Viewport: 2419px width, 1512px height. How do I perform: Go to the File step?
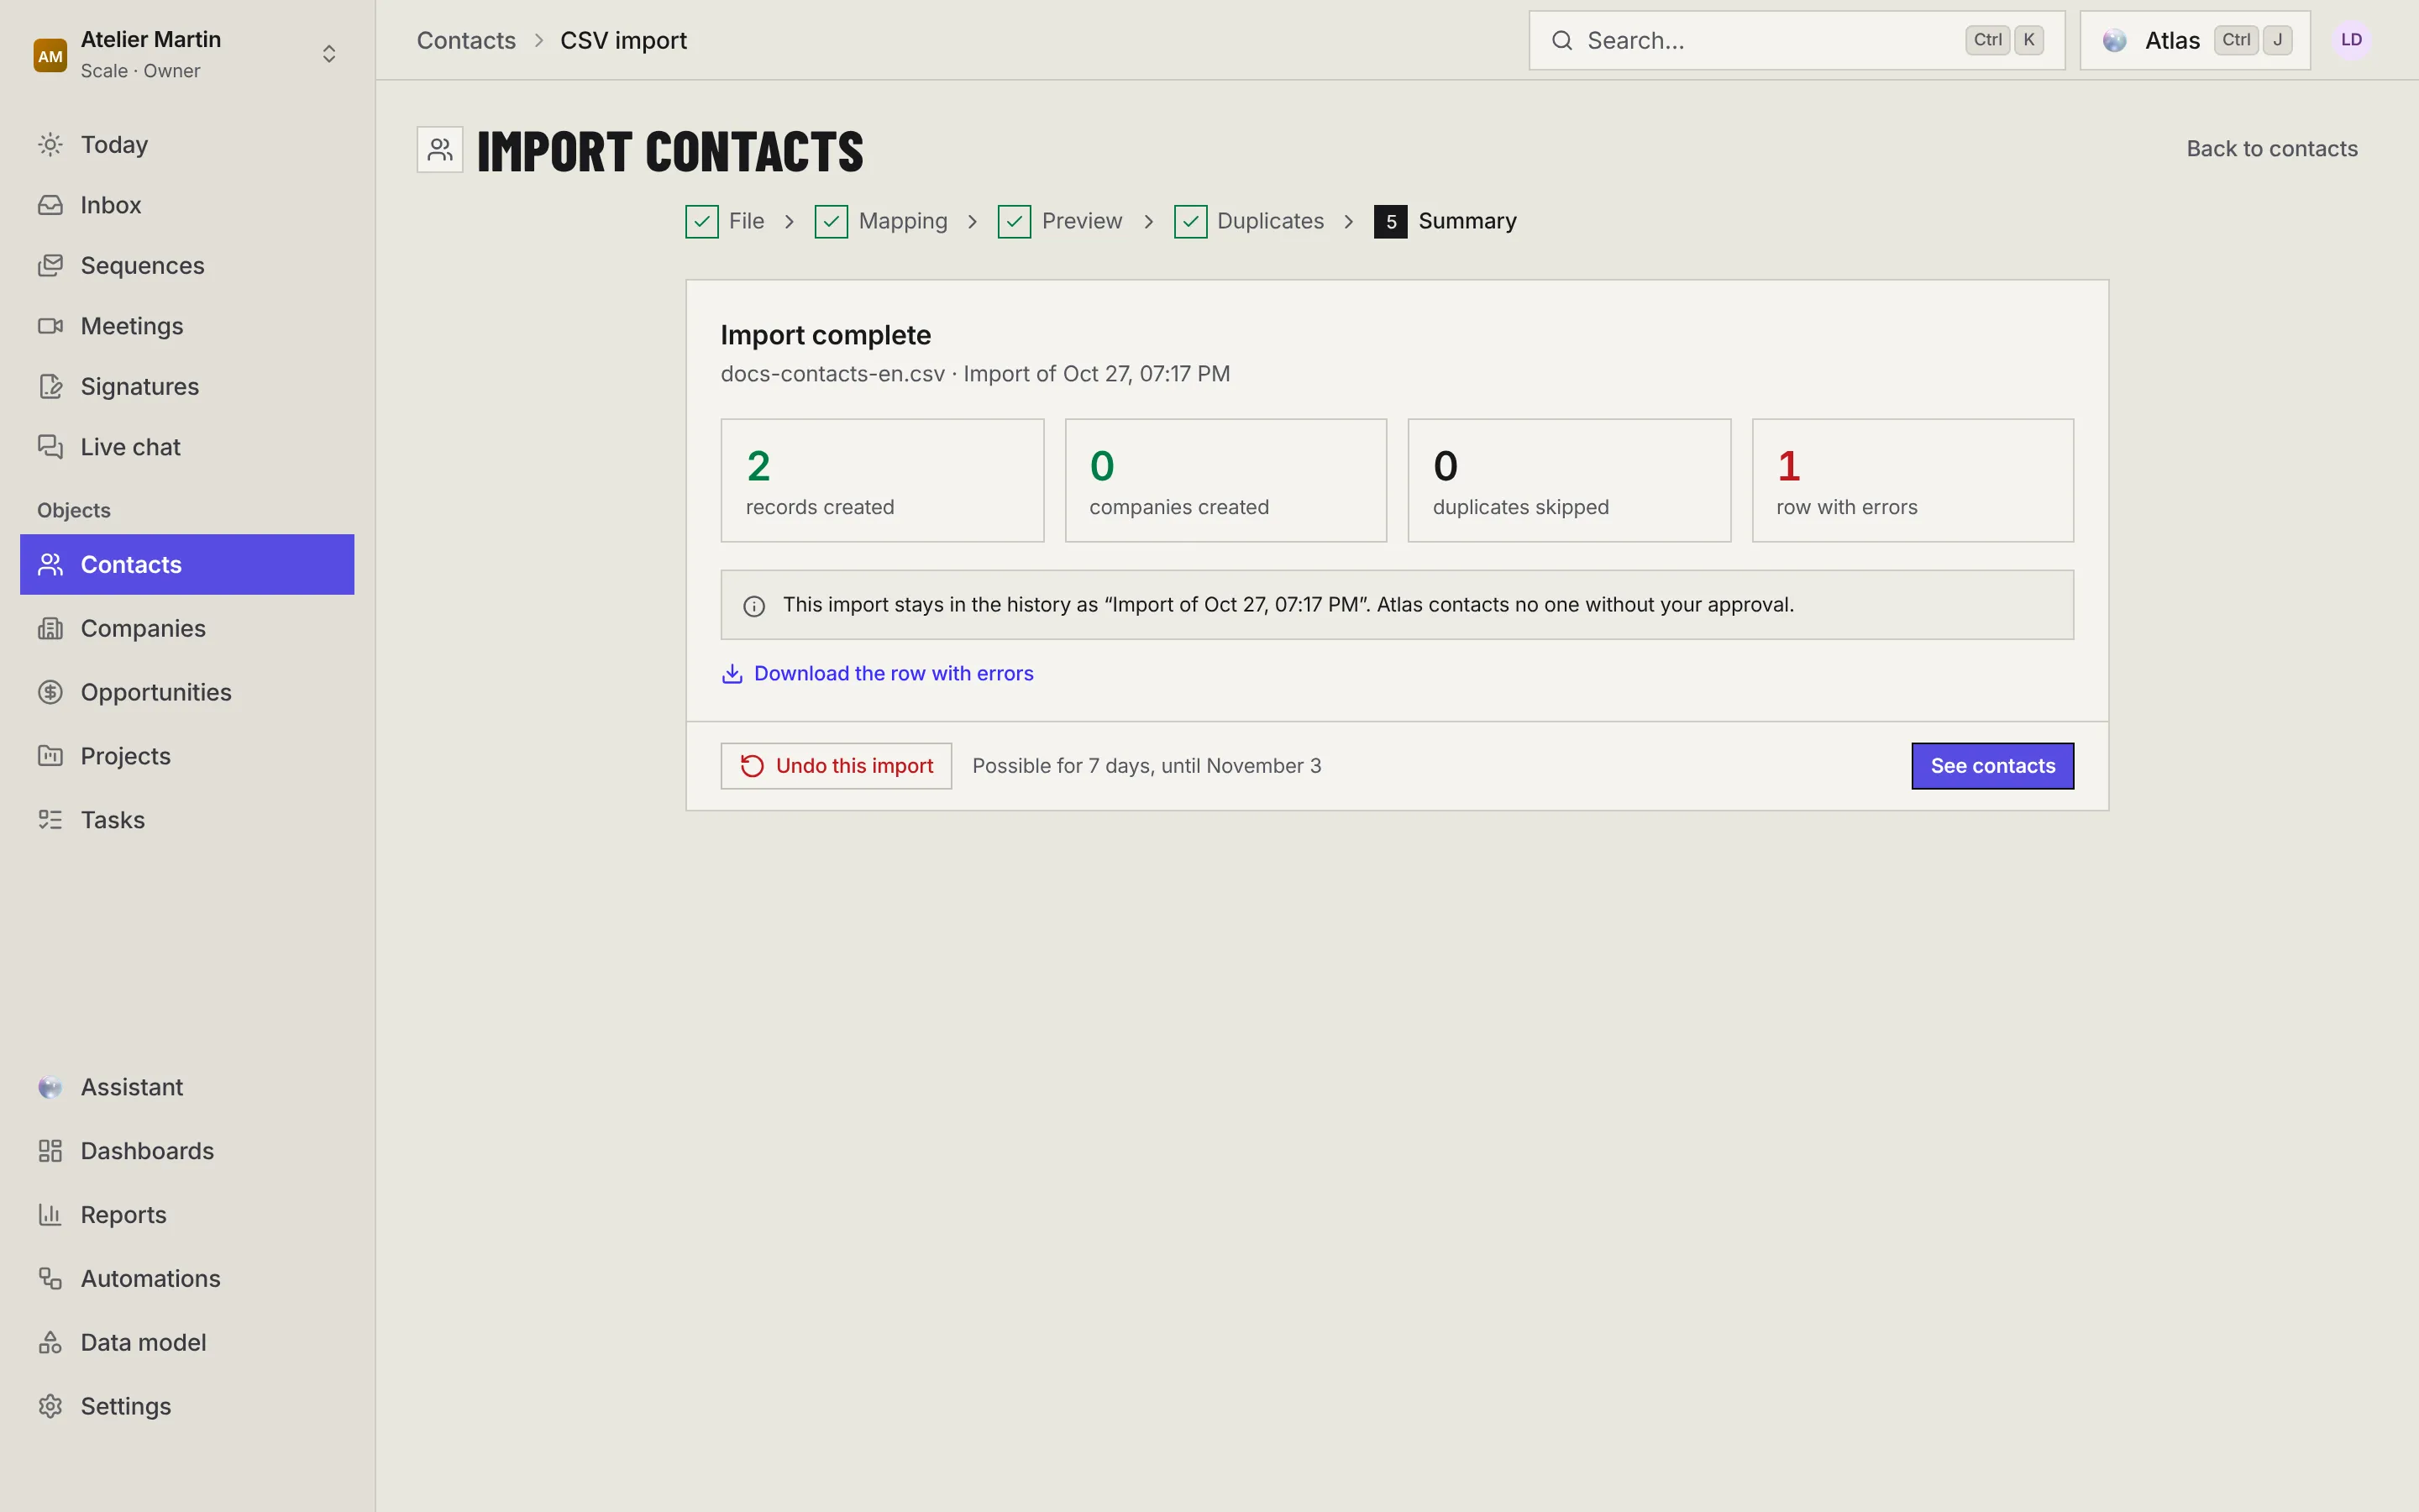coord(725,221)
